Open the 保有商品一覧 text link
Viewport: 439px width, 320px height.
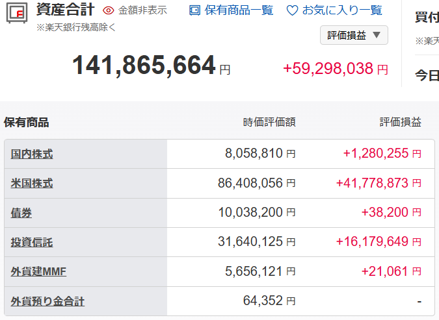(x=239, y=10)
